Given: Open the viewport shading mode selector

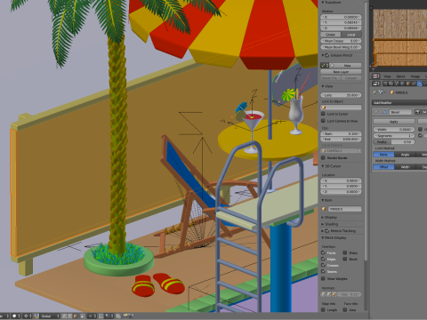Looking at the screenshot, I should [16, 316].
